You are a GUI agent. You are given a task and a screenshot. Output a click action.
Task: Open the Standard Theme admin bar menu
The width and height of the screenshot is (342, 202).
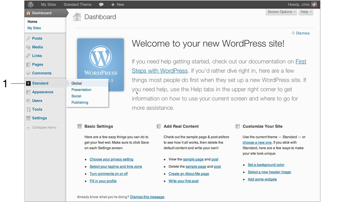pos(77,4)
